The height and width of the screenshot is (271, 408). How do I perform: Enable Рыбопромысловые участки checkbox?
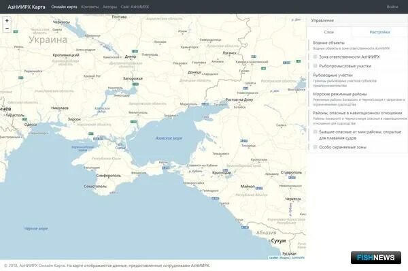point(315,66)
